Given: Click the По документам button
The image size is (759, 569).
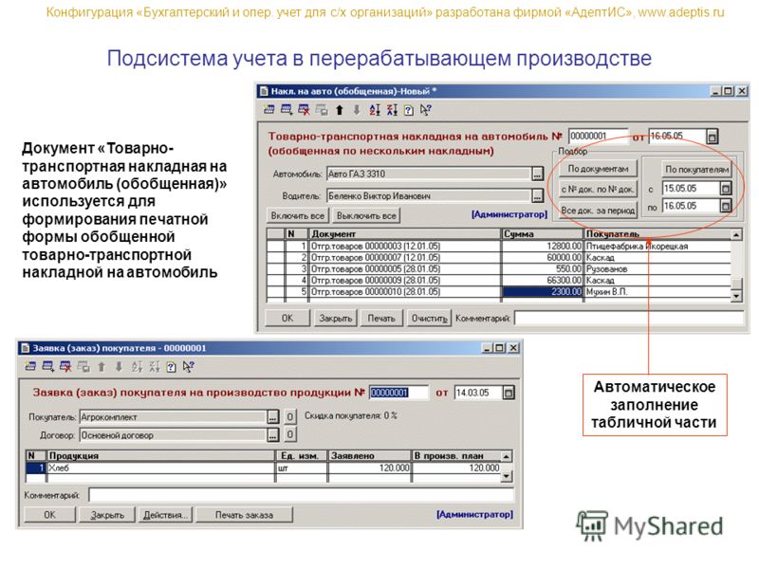Looking at the screenshot, I should 598,169.
